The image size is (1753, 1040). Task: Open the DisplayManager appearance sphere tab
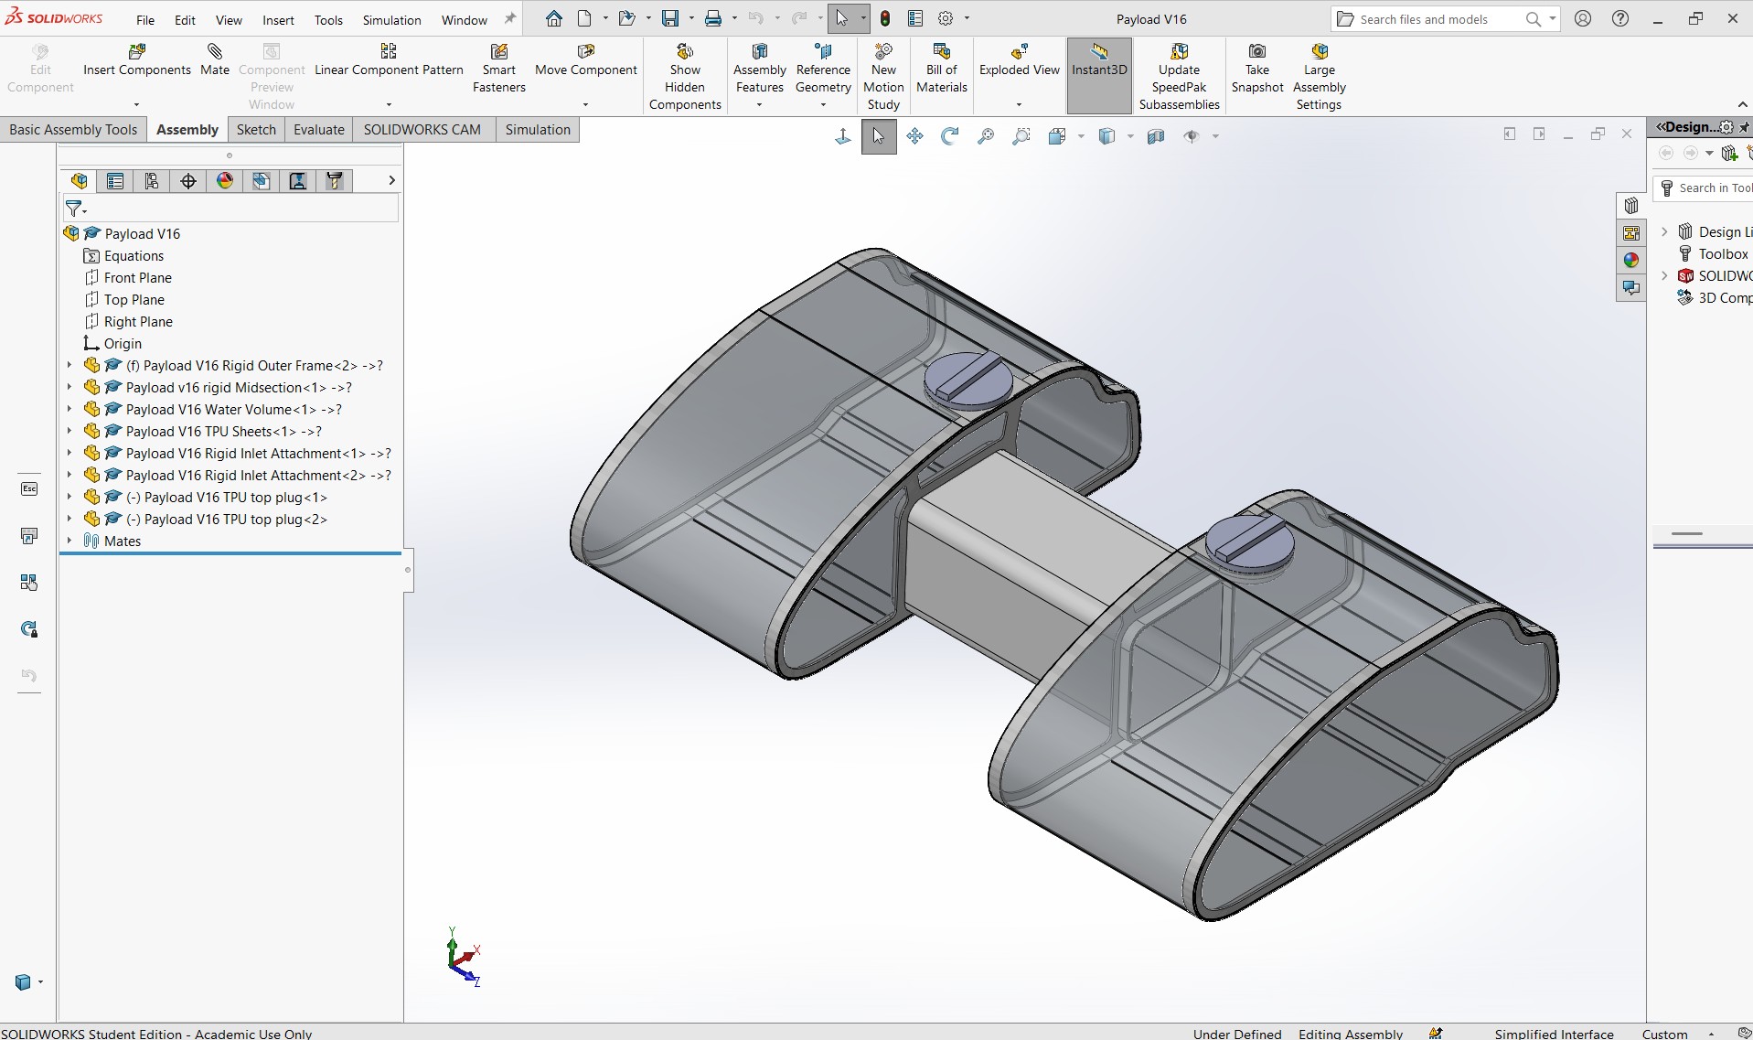click(225, 181)
